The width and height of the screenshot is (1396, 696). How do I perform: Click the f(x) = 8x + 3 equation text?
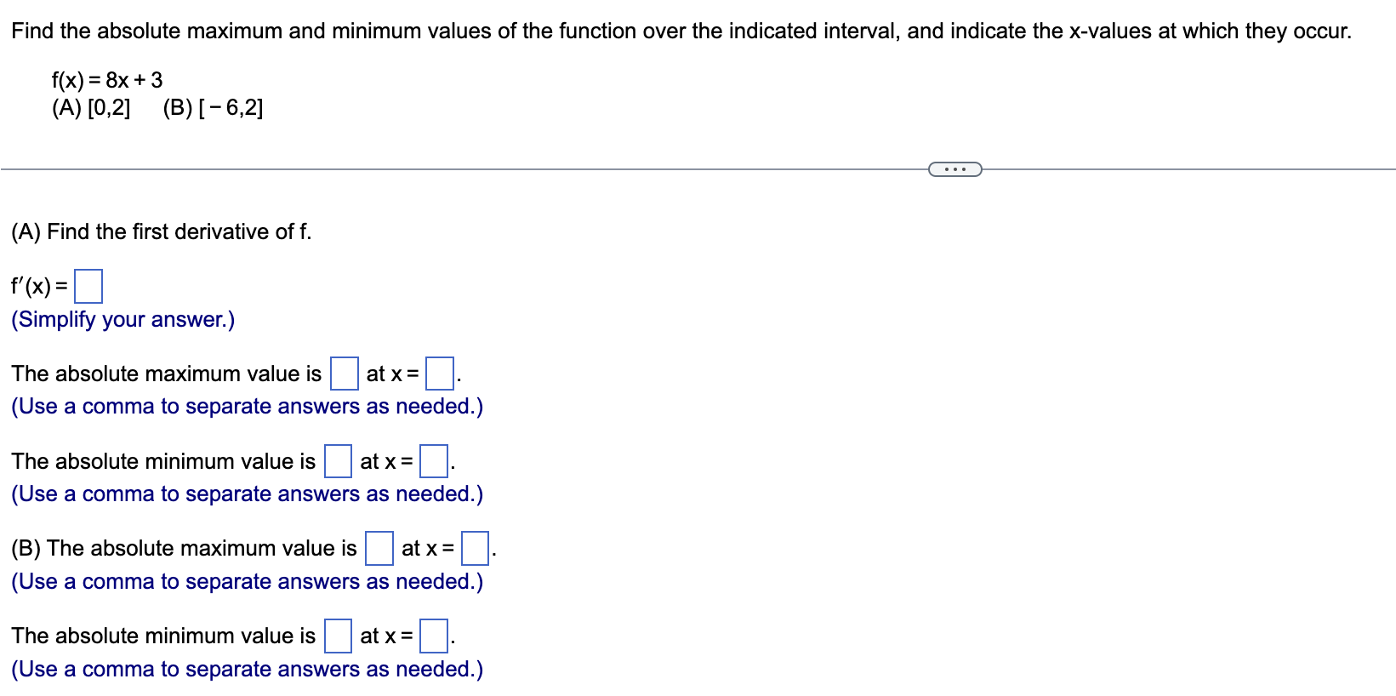click(105, 80)
